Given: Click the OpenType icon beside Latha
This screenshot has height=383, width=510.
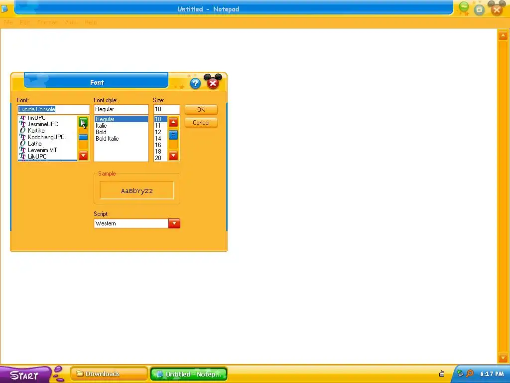Looking at the screenshot, I should pyautogui.click(x=22, y=144).
